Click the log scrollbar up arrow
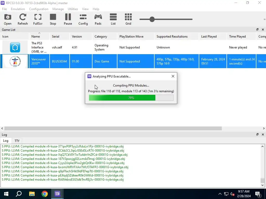Viewport: 266px width, 199px height. coord(262,146)
